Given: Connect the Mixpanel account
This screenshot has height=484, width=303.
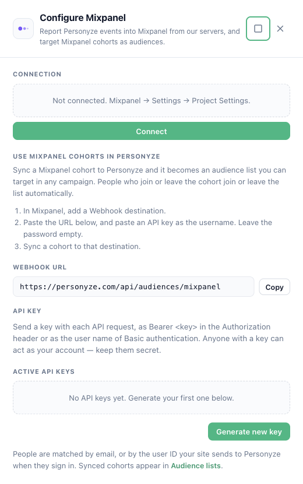Looking at the screenshot, I should (x=151, y=131).
